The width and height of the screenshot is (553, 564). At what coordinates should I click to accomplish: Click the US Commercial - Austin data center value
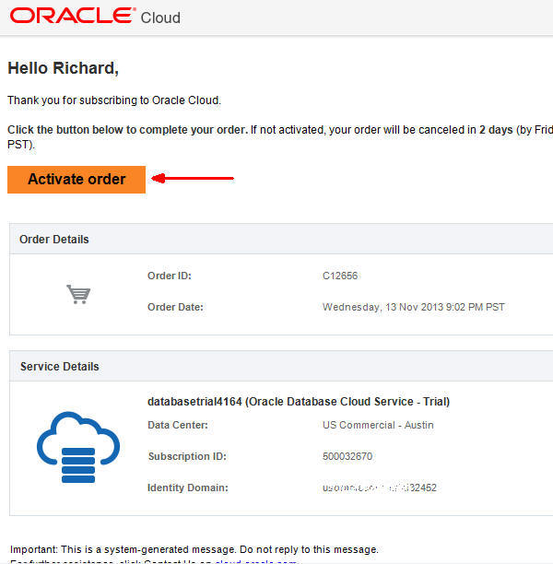(x=378, y=425)
